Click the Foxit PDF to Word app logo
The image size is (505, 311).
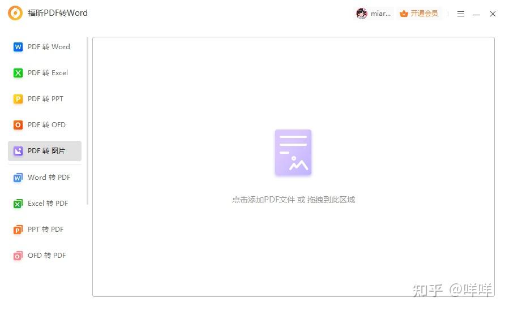(15, 13)
